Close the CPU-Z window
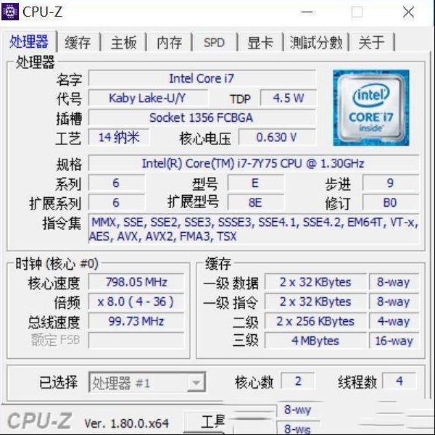435x435 pixels. 408,12
